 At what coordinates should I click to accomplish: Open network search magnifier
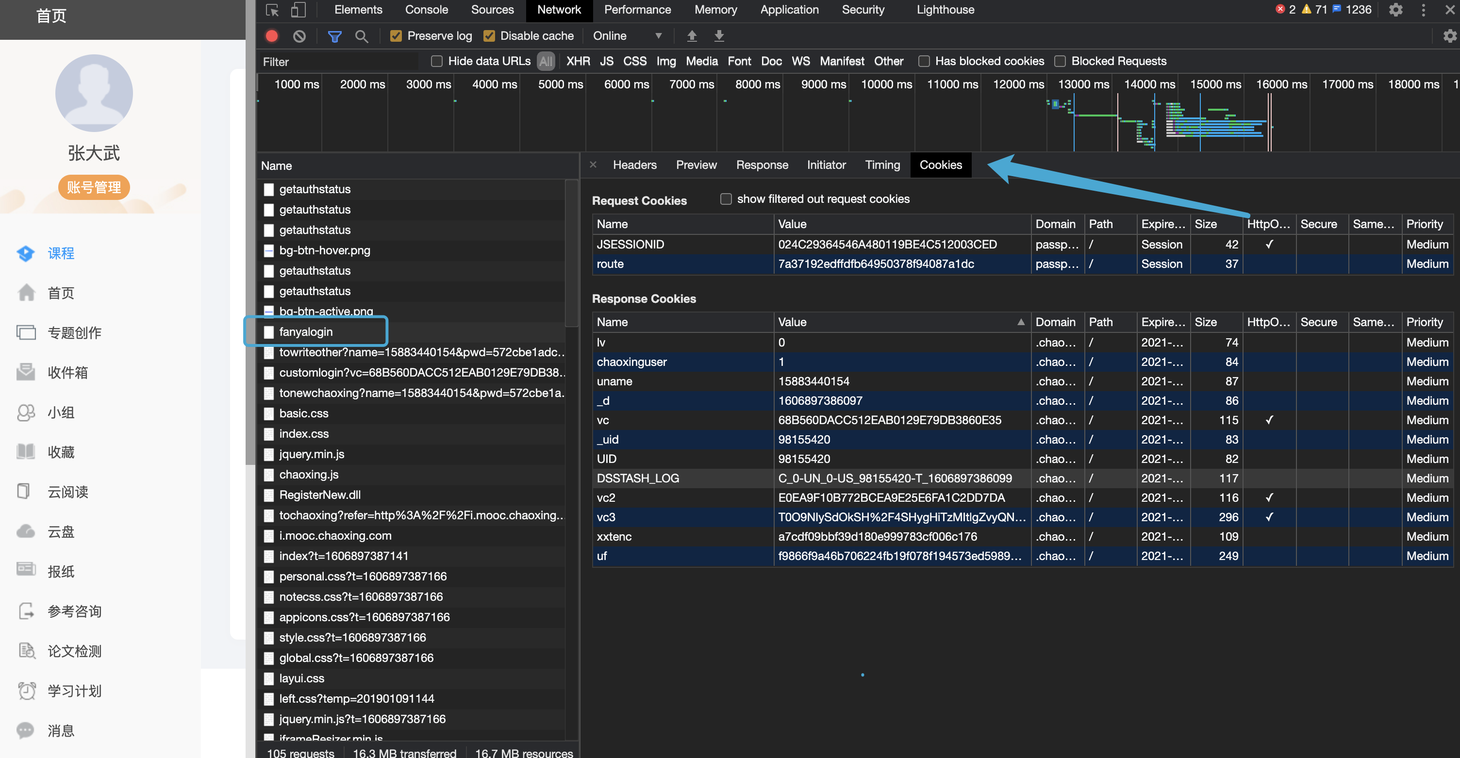[x=361, y=36]
